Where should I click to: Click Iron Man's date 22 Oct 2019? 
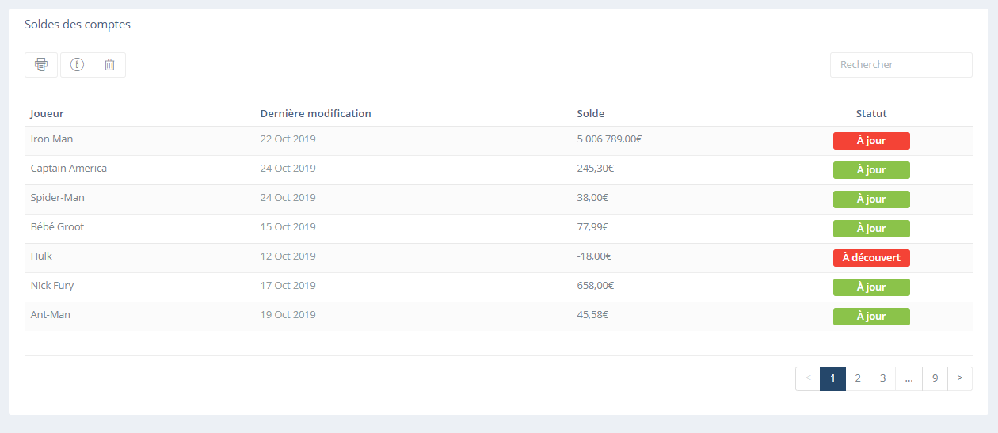click(288, 139)
